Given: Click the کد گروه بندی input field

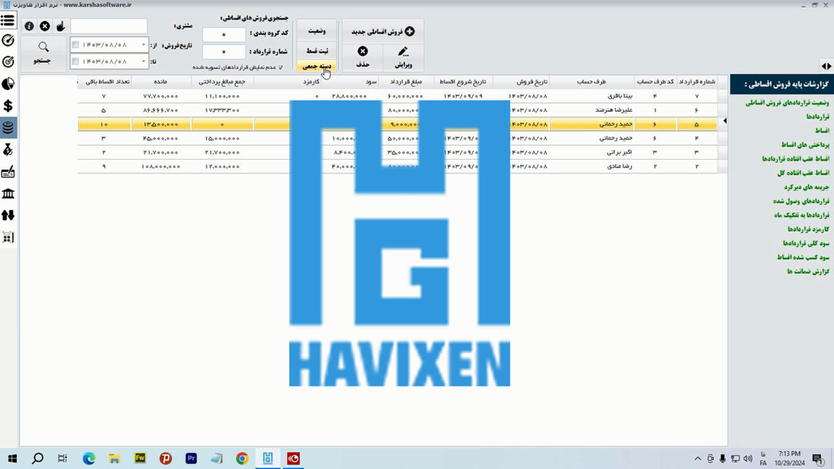Looking at the screenshot, I should [224, 34].
